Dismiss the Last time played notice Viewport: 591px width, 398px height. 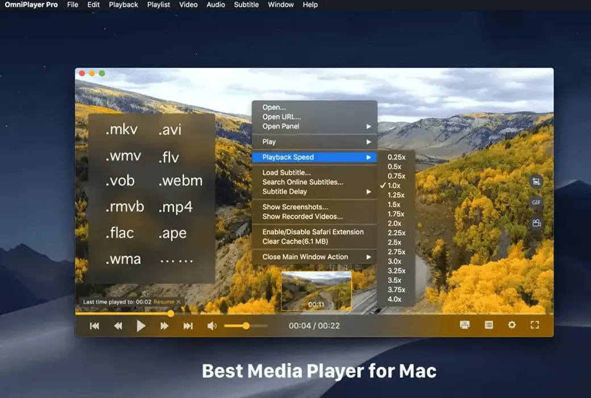pyautogui.click(x=178, y=302)
